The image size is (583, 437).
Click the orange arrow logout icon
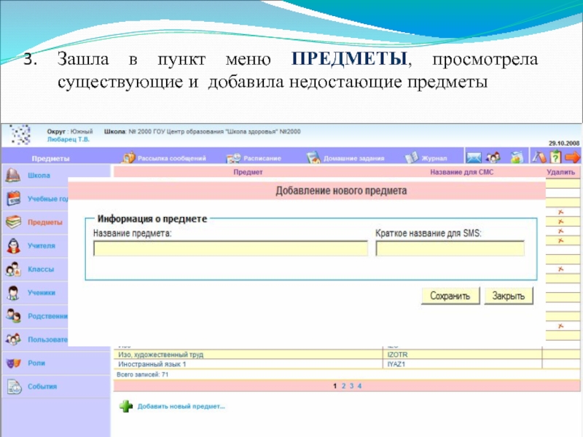[x=574, y=157]
